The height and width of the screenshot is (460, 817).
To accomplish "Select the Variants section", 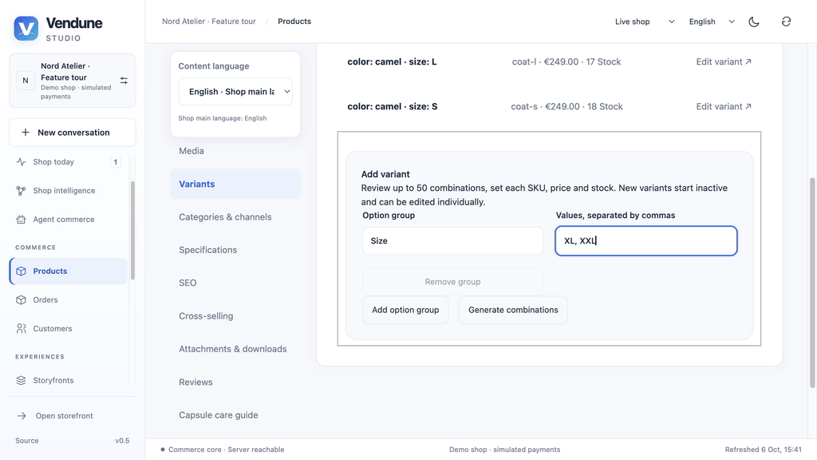I will pos(235,184).
